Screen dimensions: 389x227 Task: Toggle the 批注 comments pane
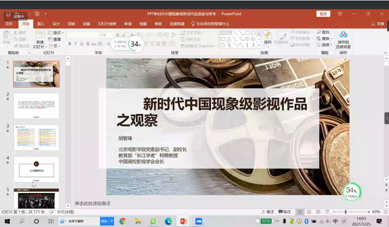click(x=285, y=212)
